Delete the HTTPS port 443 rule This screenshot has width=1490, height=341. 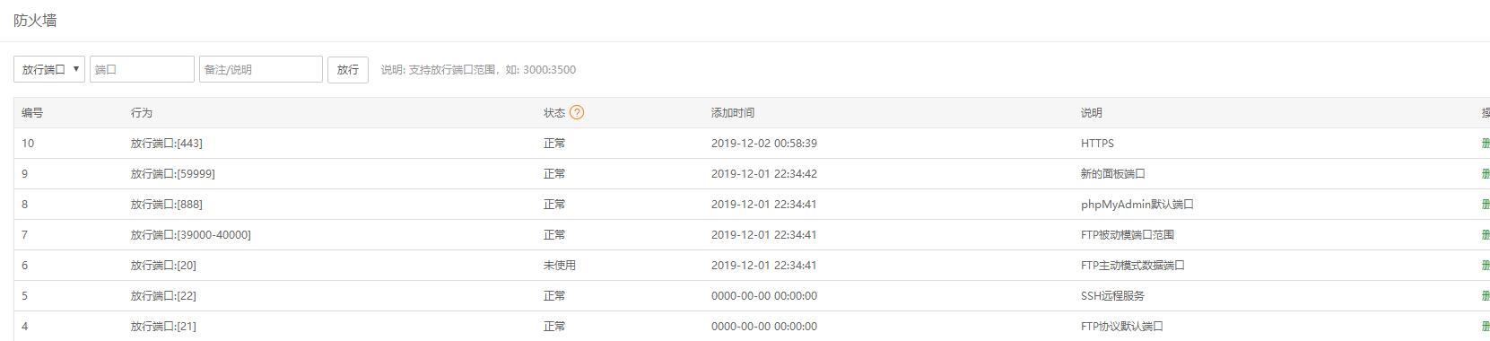point(1486,144)
